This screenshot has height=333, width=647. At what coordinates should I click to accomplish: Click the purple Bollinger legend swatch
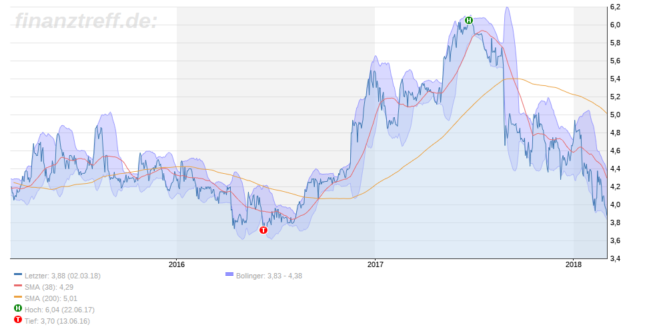pyautogui.click(x=229, y=275)
